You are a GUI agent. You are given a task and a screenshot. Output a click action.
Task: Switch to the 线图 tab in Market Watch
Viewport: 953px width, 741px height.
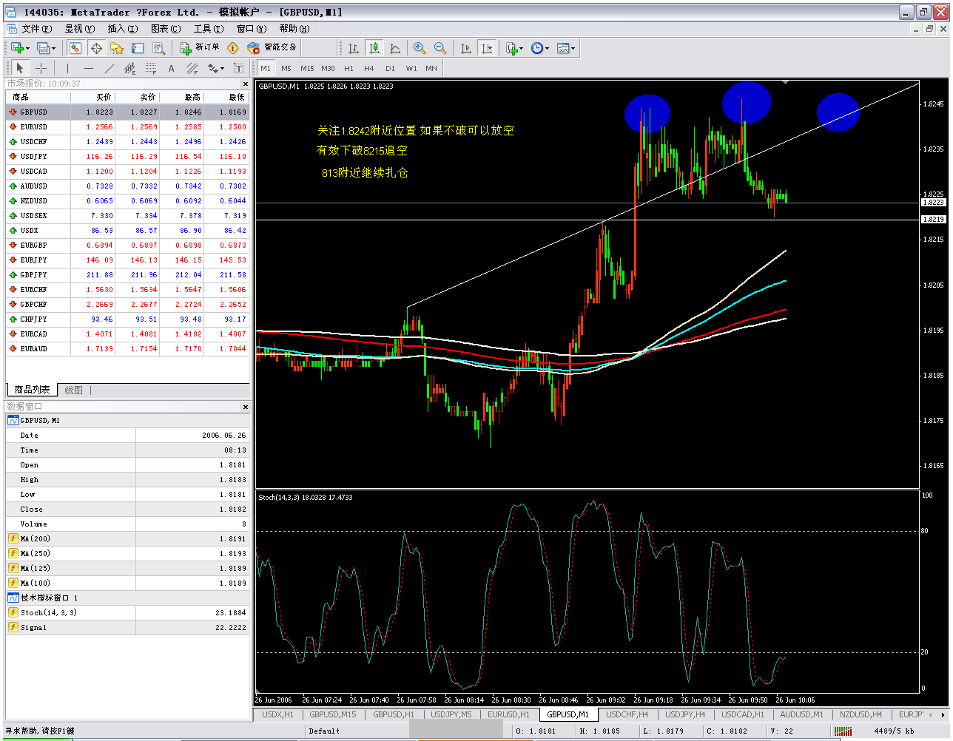(x=74, y=390)
